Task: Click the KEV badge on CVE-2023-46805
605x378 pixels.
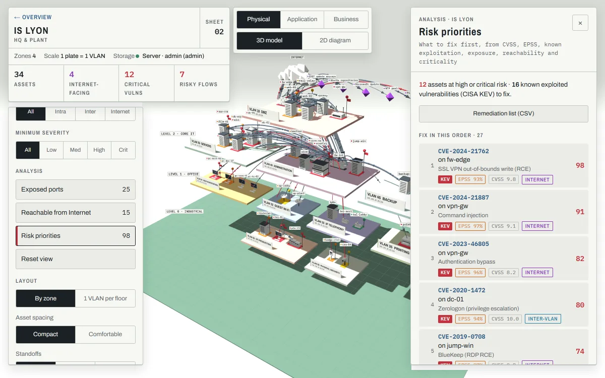Action: click(x=445, y=272)
